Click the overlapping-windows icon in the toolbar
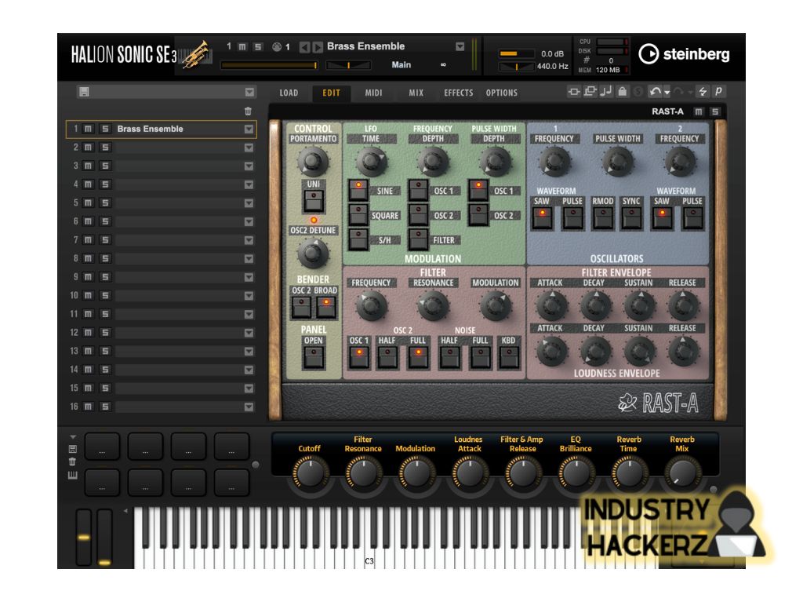The image size is (803, 602). pyautogui.click(x=590, y=91)
